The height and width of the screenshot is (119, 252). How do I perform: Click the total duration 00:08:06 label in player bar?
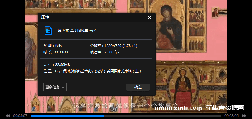[x=231, y=116]
